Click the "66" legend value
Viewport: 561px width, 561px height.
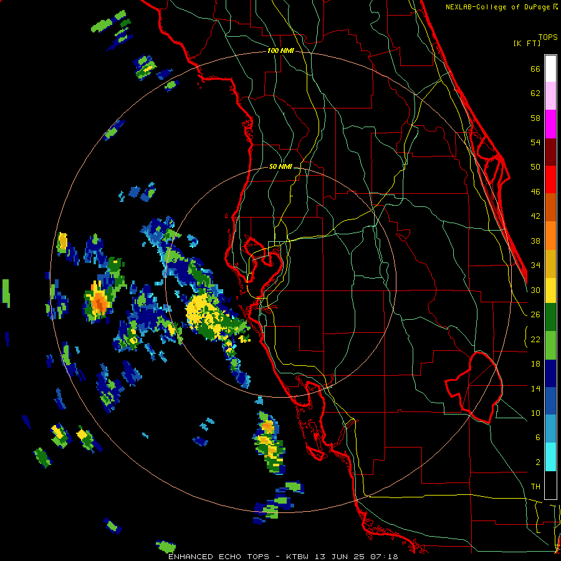[535, 69]
